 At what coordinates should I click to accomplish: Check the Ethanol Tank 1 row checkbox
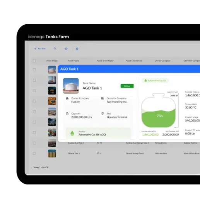click(34, 154)
